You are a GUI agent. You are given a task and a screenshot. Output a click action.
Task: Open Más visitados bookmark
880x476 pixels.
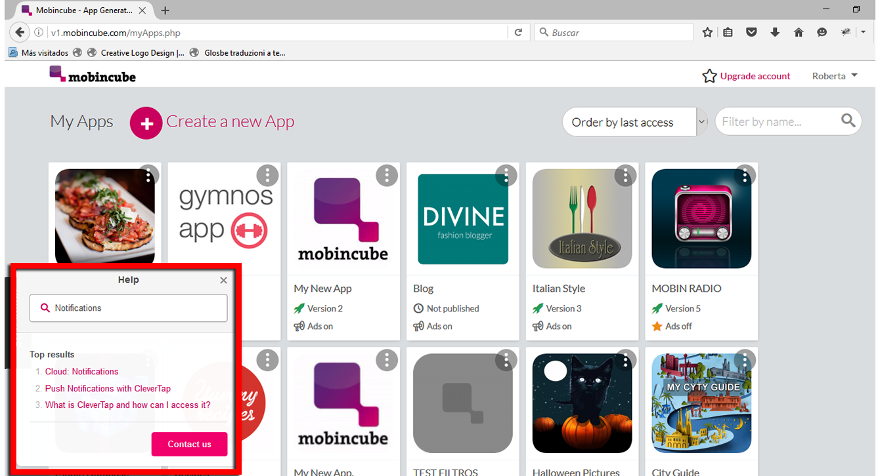(39, 52)
